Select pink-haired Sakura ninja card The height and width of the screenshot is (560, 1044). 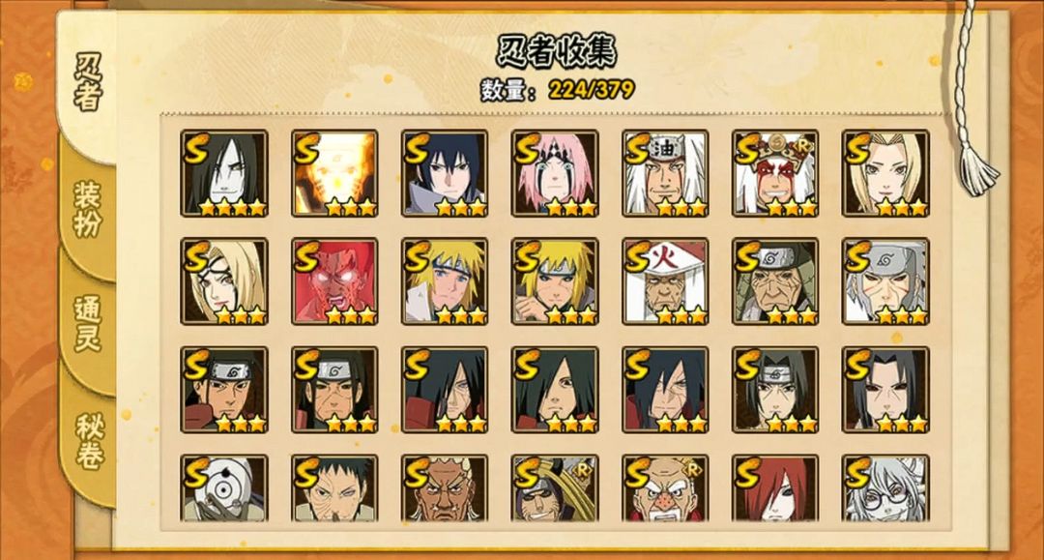tap(555, 173)
